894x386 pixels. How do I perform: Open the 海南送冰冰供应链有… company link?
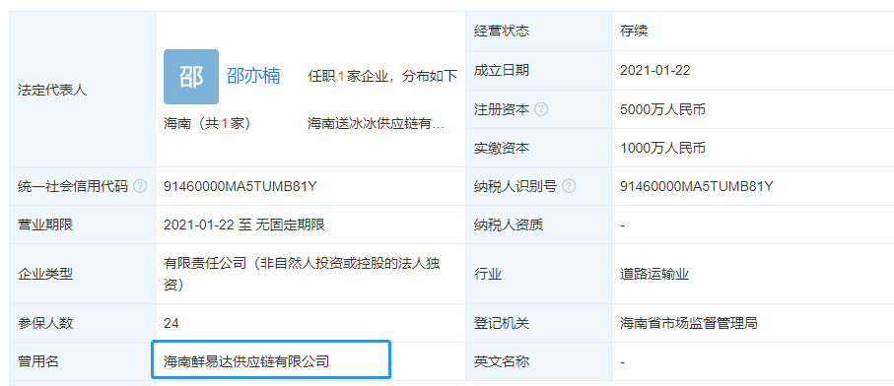click(376, 123)
